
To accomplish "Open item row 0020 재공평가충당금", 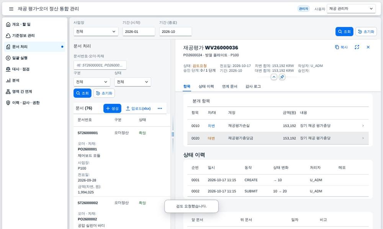I will [278, 138].
